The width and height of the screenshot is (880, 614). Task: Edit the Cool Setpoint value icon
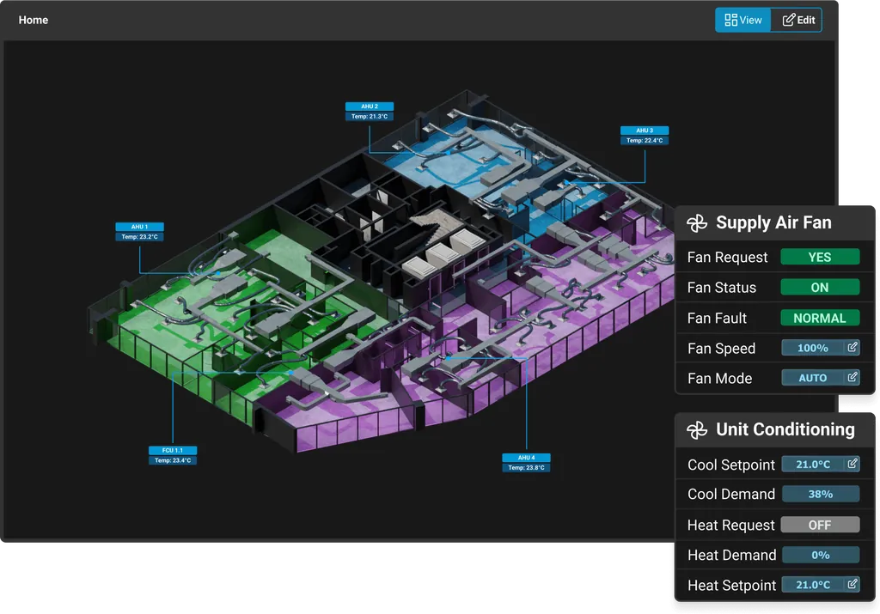coord(852,464)
